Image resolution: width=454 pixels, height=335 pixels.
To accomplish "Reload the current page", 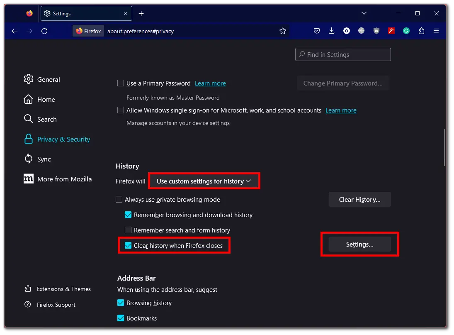I will click(44, 31).
